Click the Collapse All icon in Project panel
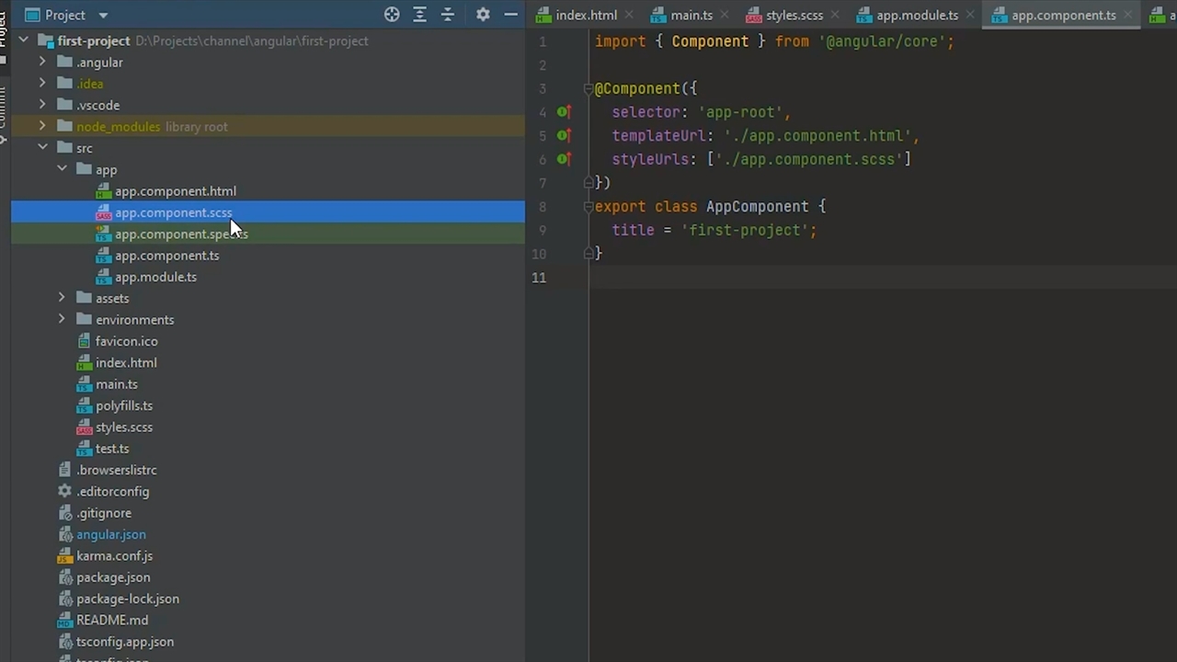This screenshot has width=1177, height=662. [x=448, y=15]
